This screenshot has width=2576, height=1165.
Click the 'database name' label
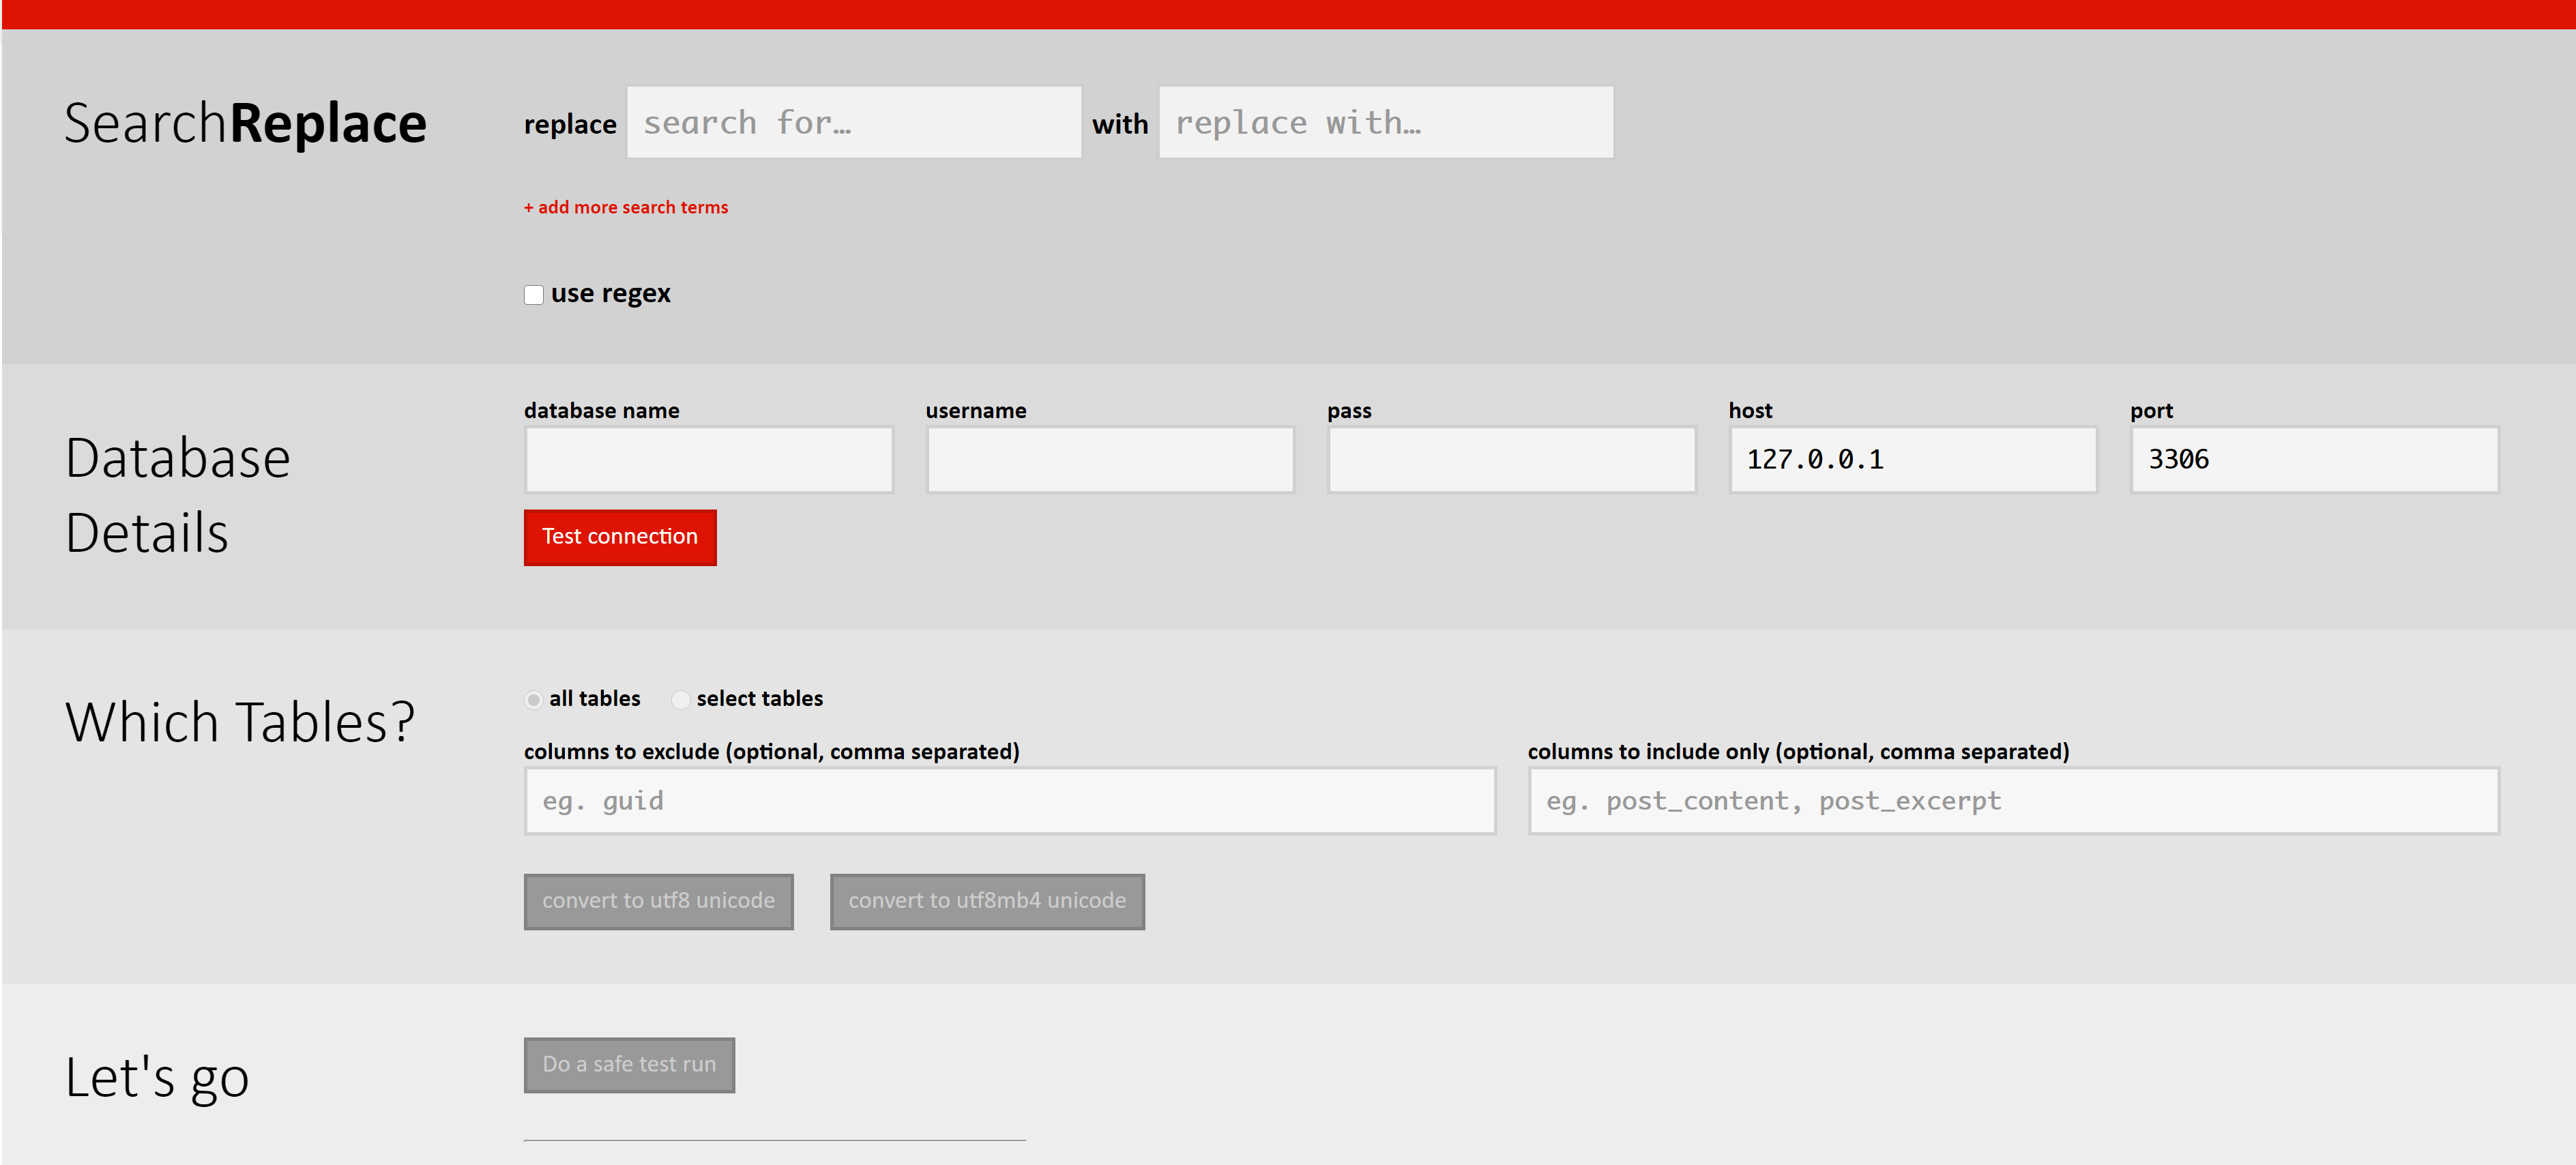pos(601,410)
